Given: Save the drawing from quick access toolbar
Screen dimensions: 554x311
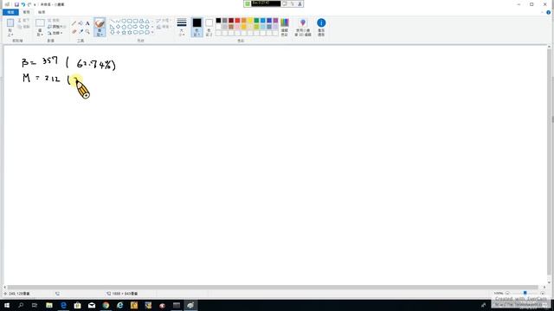Looking at the screenshot, I should tap(16, 4).
